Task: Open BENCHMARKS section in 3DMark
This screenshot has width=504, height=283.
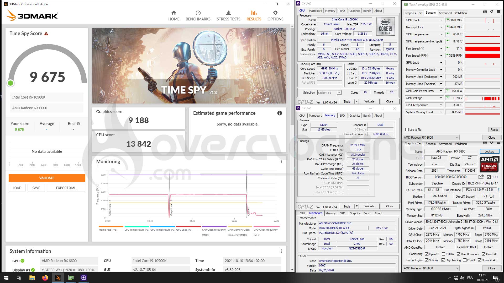Action: (x=198, y=16)
